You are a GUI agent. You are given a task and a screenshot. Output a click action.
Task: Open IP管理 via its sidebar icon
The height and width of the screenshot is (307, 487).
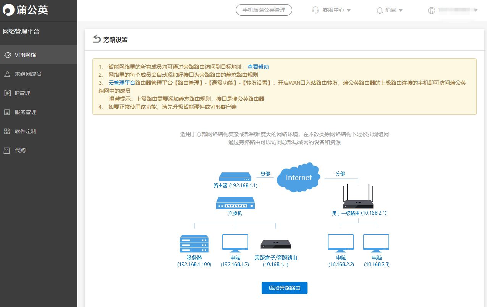tap(8, 93)
